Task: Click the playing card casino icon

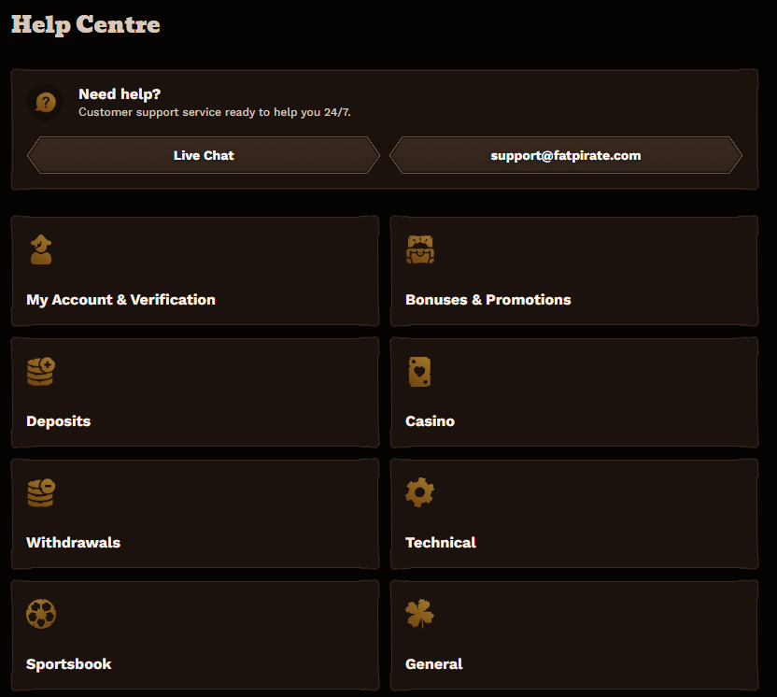Action: point(419,371)
